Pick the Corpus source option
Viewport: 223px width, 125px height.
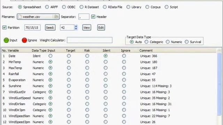(x=147, y=7)
